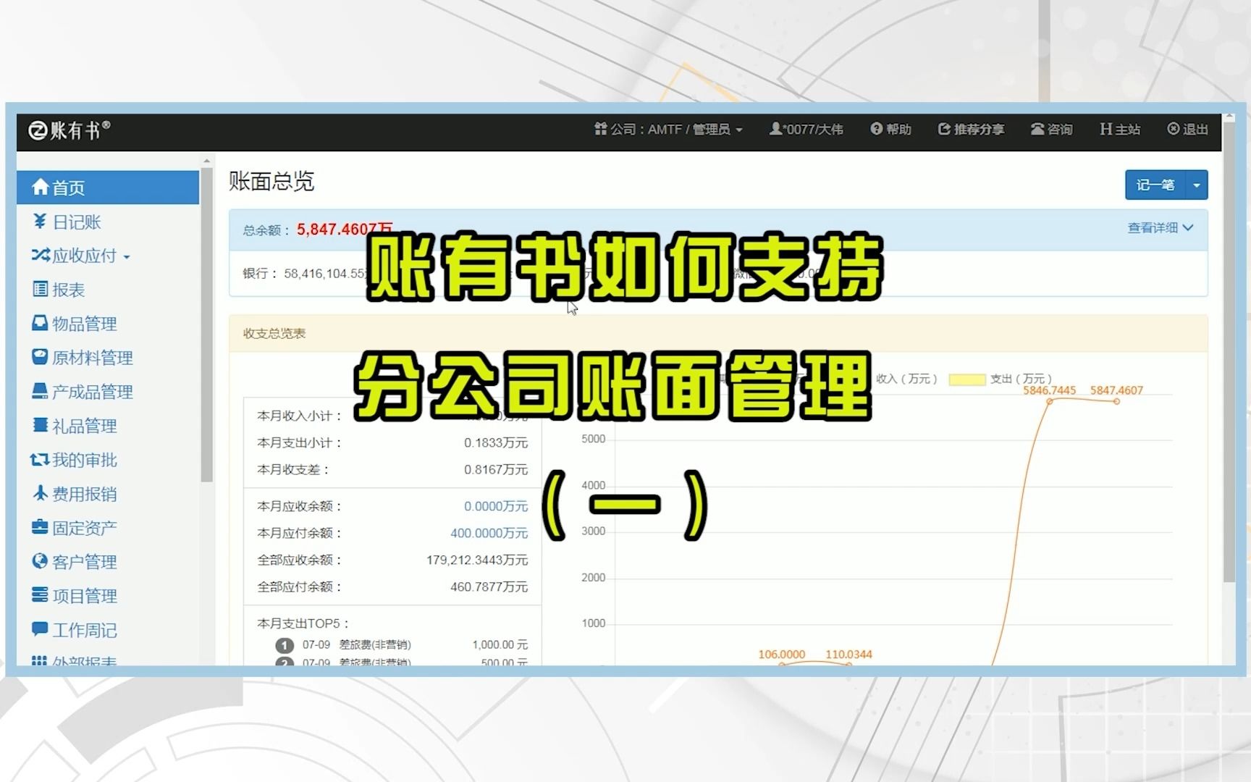The image size is (1251, 782).
Task: Click the disk icon beside 原材料管理
Action: (x=41, y=357)
